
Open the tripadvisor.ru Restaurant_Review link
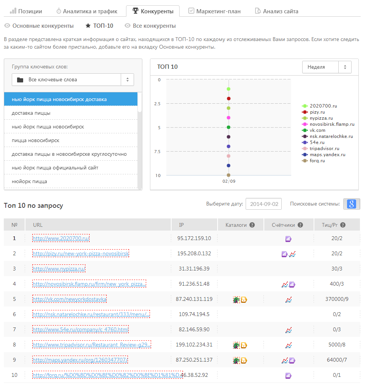pos(92,345)
